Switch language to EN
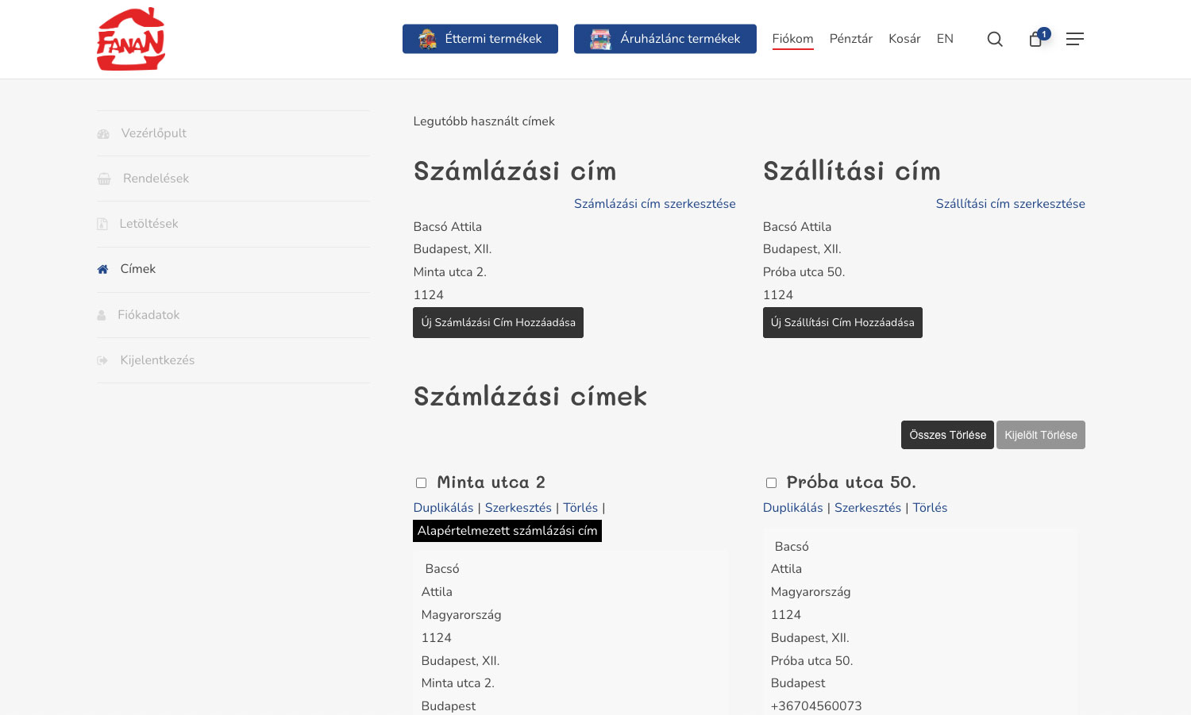 coord(944,39)
